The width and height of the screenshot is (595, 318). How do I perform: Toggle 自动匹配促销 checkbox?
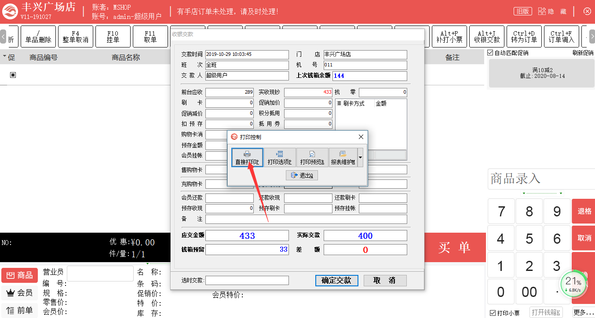490,53
